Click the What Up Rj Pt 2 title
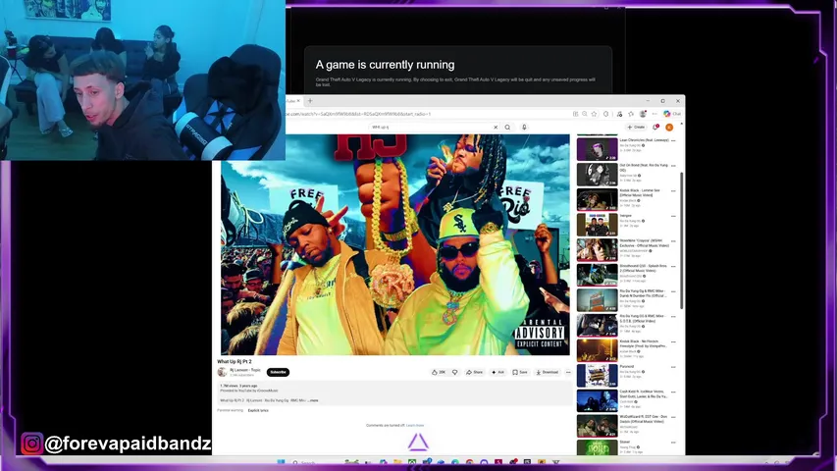The image size is (837, 471). coord(235,361)
